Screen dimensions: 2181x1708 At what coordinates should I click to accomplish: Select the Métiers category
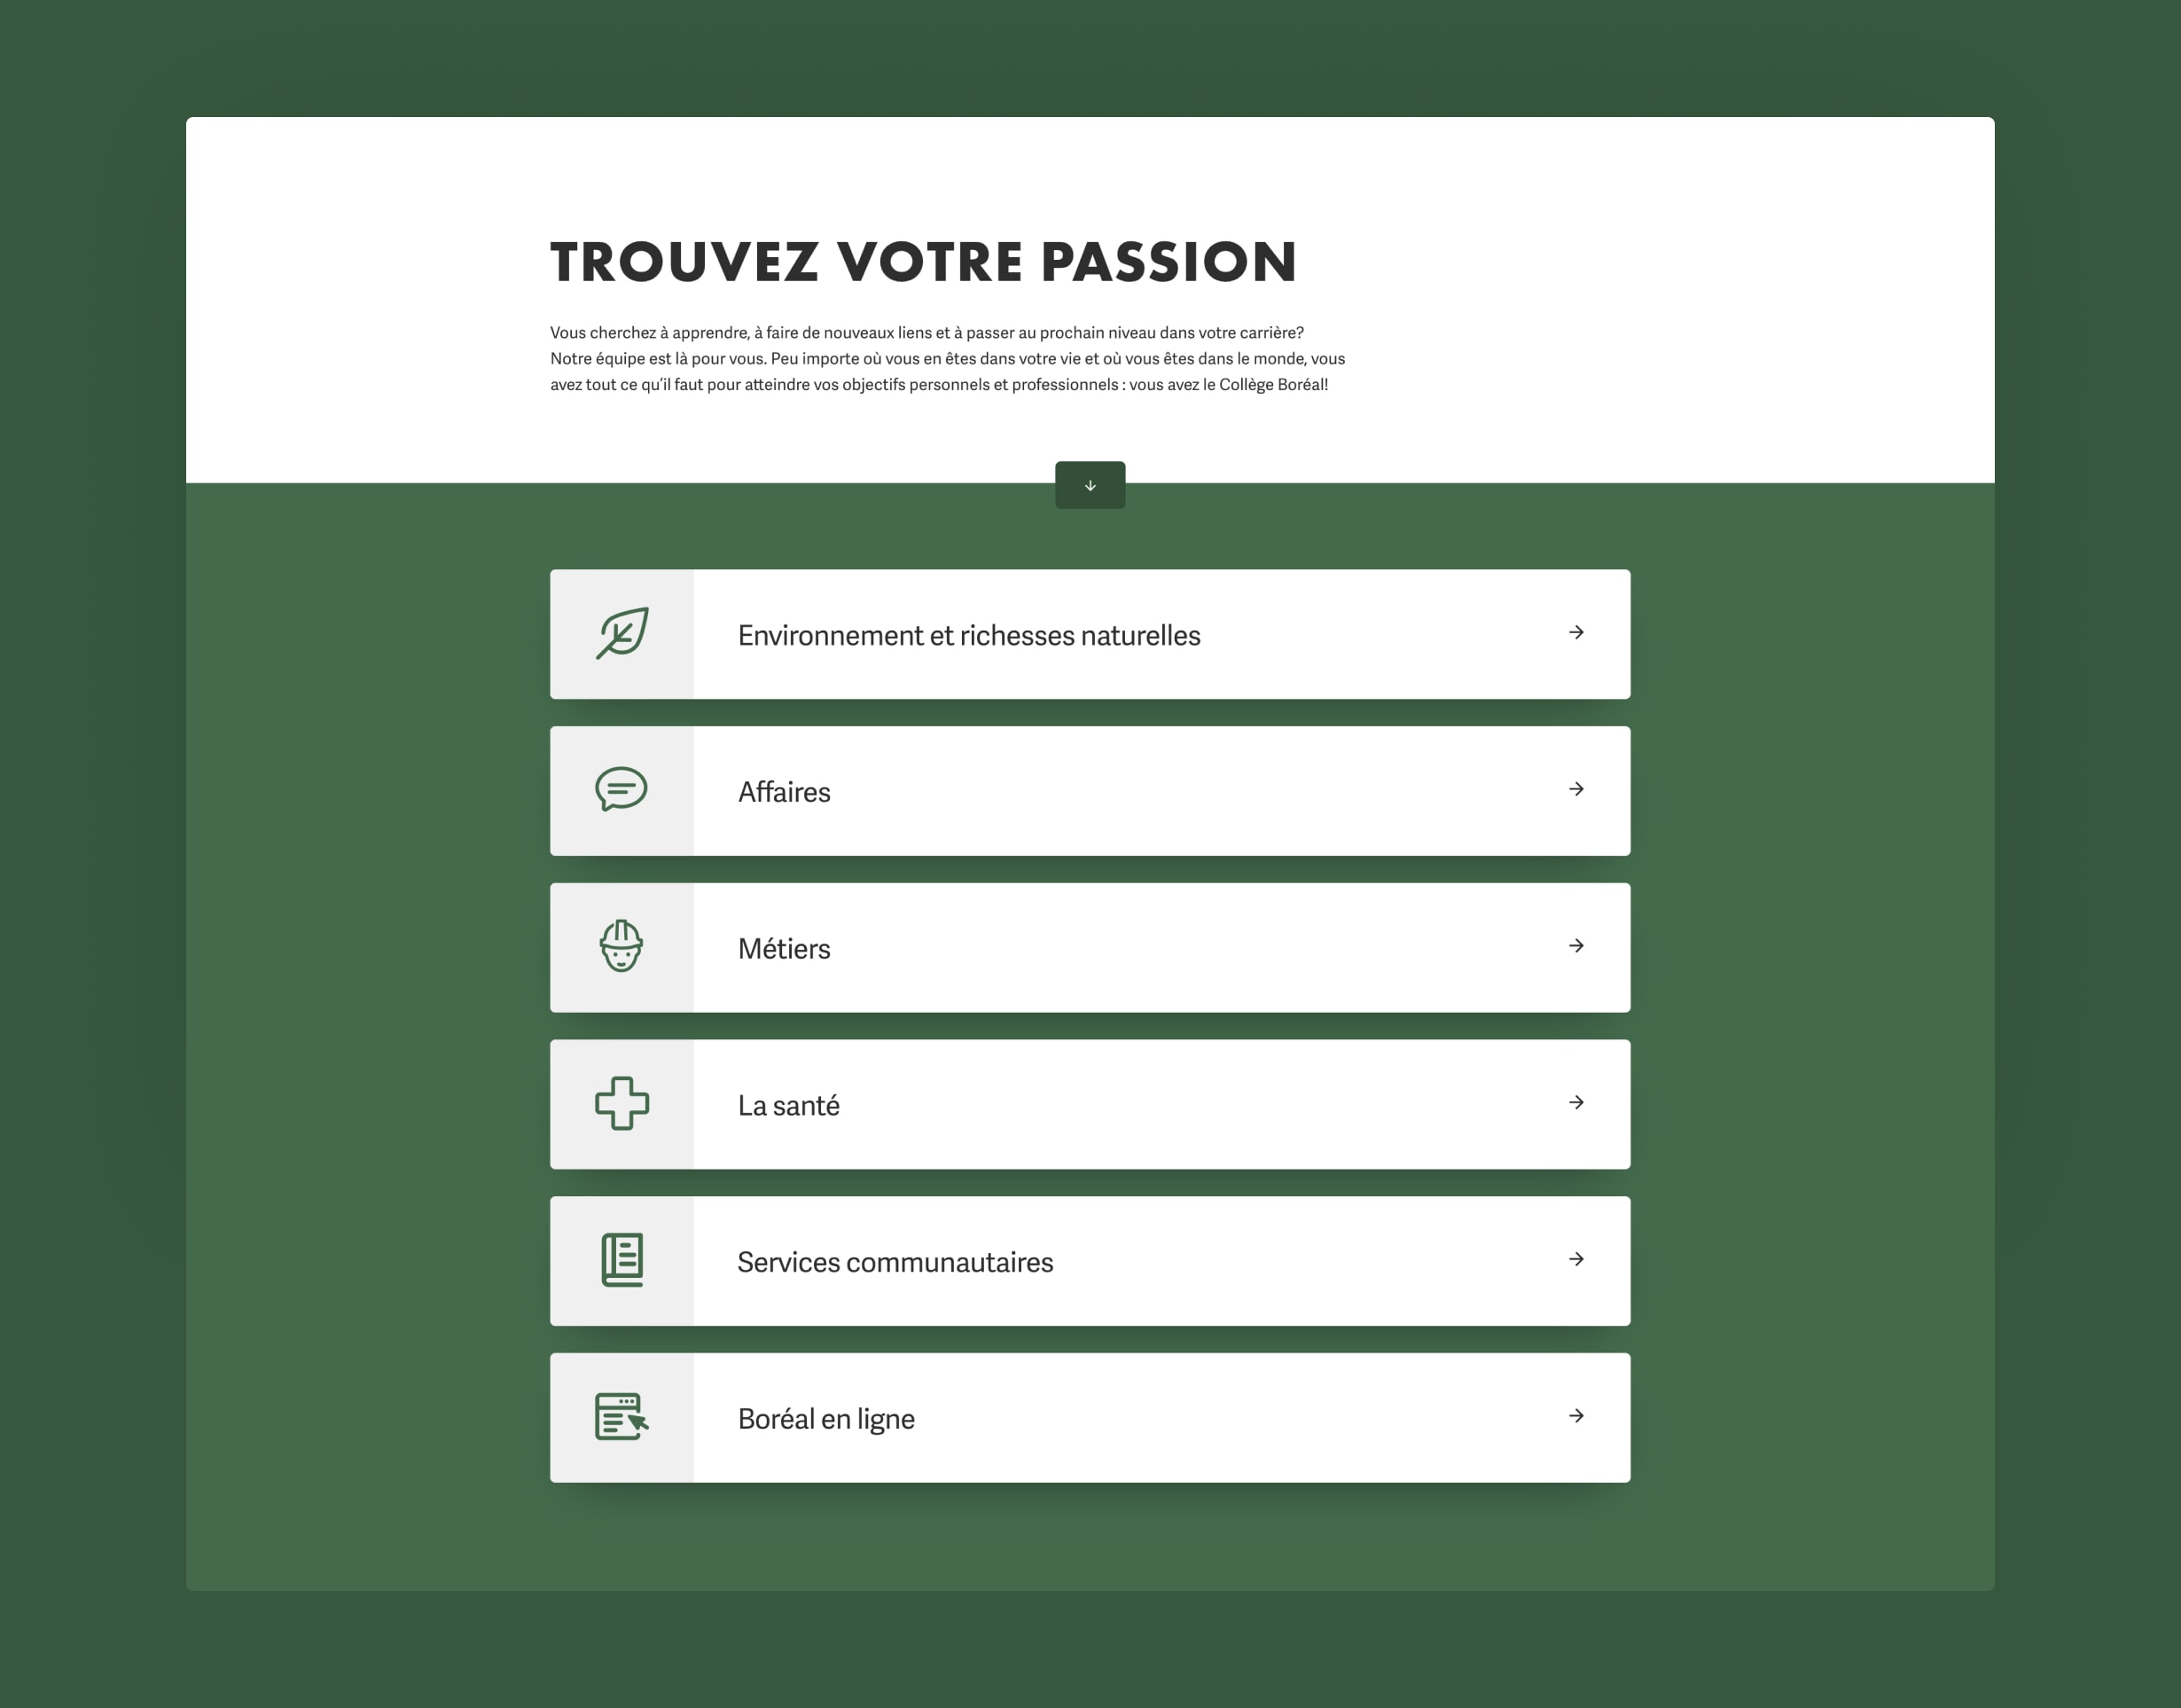click(x=784, y=949)
